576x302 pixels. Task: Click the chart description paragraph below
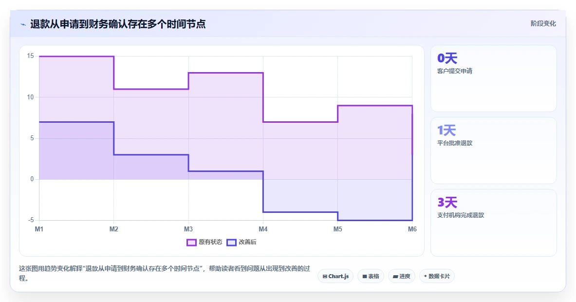pos(165,273)
